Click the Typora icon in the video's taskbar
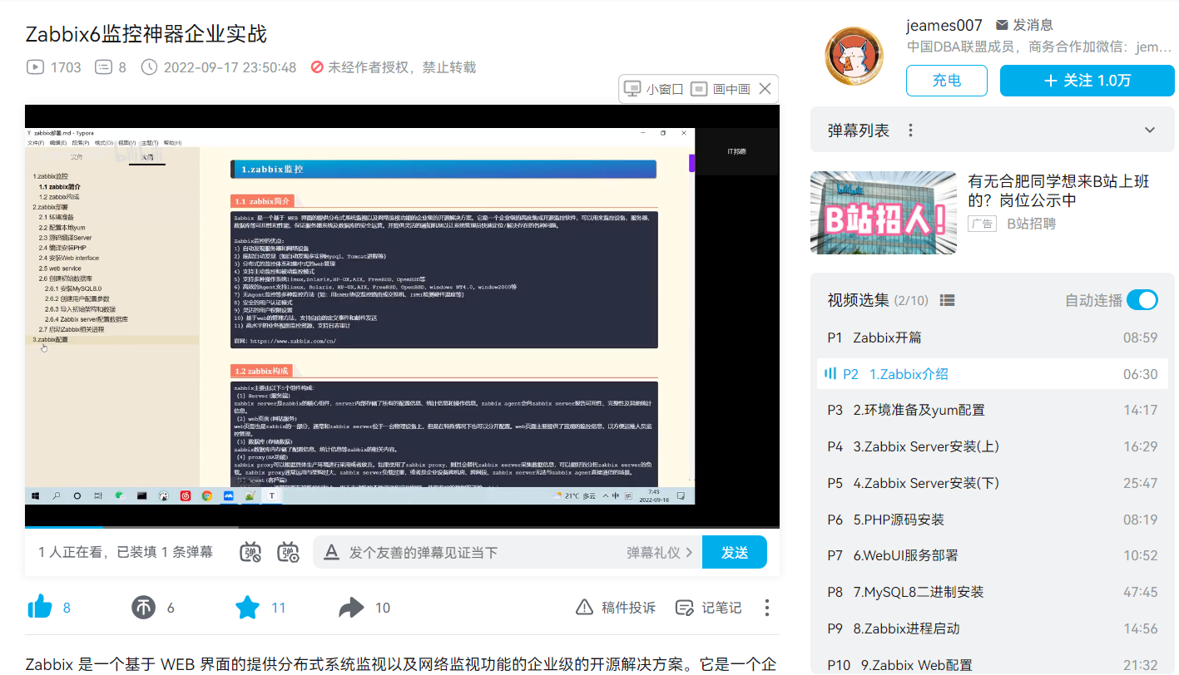This screenshot has width=1179, height=675. pyautogui.click(x=271, y=496)
